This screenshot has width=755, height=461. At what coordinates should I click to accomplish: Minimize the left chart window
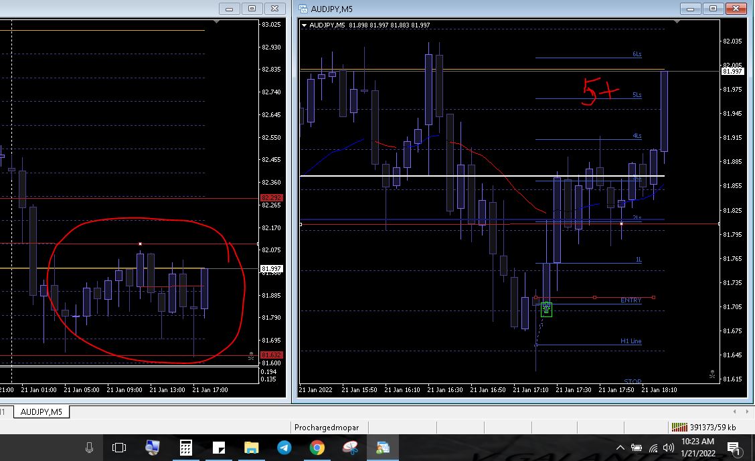(229, 8)
